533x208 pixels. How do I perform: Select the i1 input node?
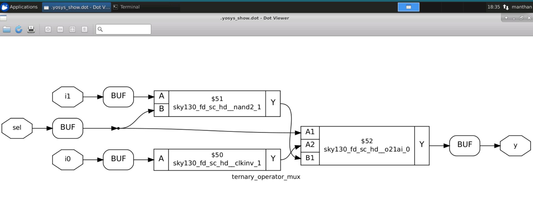coord(68,97)
